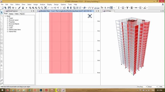Open PowerPoint from the taskbar
Viewport: 165px width, 92px height.
pyautogui.click(x=35, y=90)
